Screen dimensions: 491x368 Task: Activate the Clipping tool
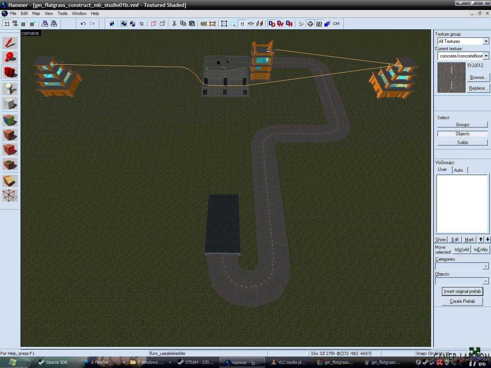[x=10, y=181]
